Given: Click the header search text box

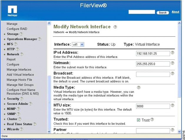Looking at the screenshot, I should [142, 12].
